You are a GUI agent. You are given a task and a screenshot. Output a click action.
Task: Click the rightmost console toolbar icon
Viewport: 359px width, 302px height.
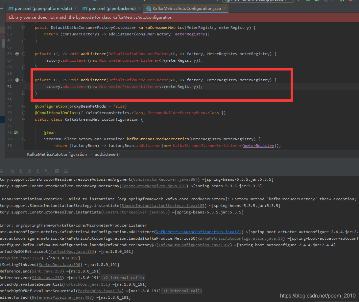[66, 171]
